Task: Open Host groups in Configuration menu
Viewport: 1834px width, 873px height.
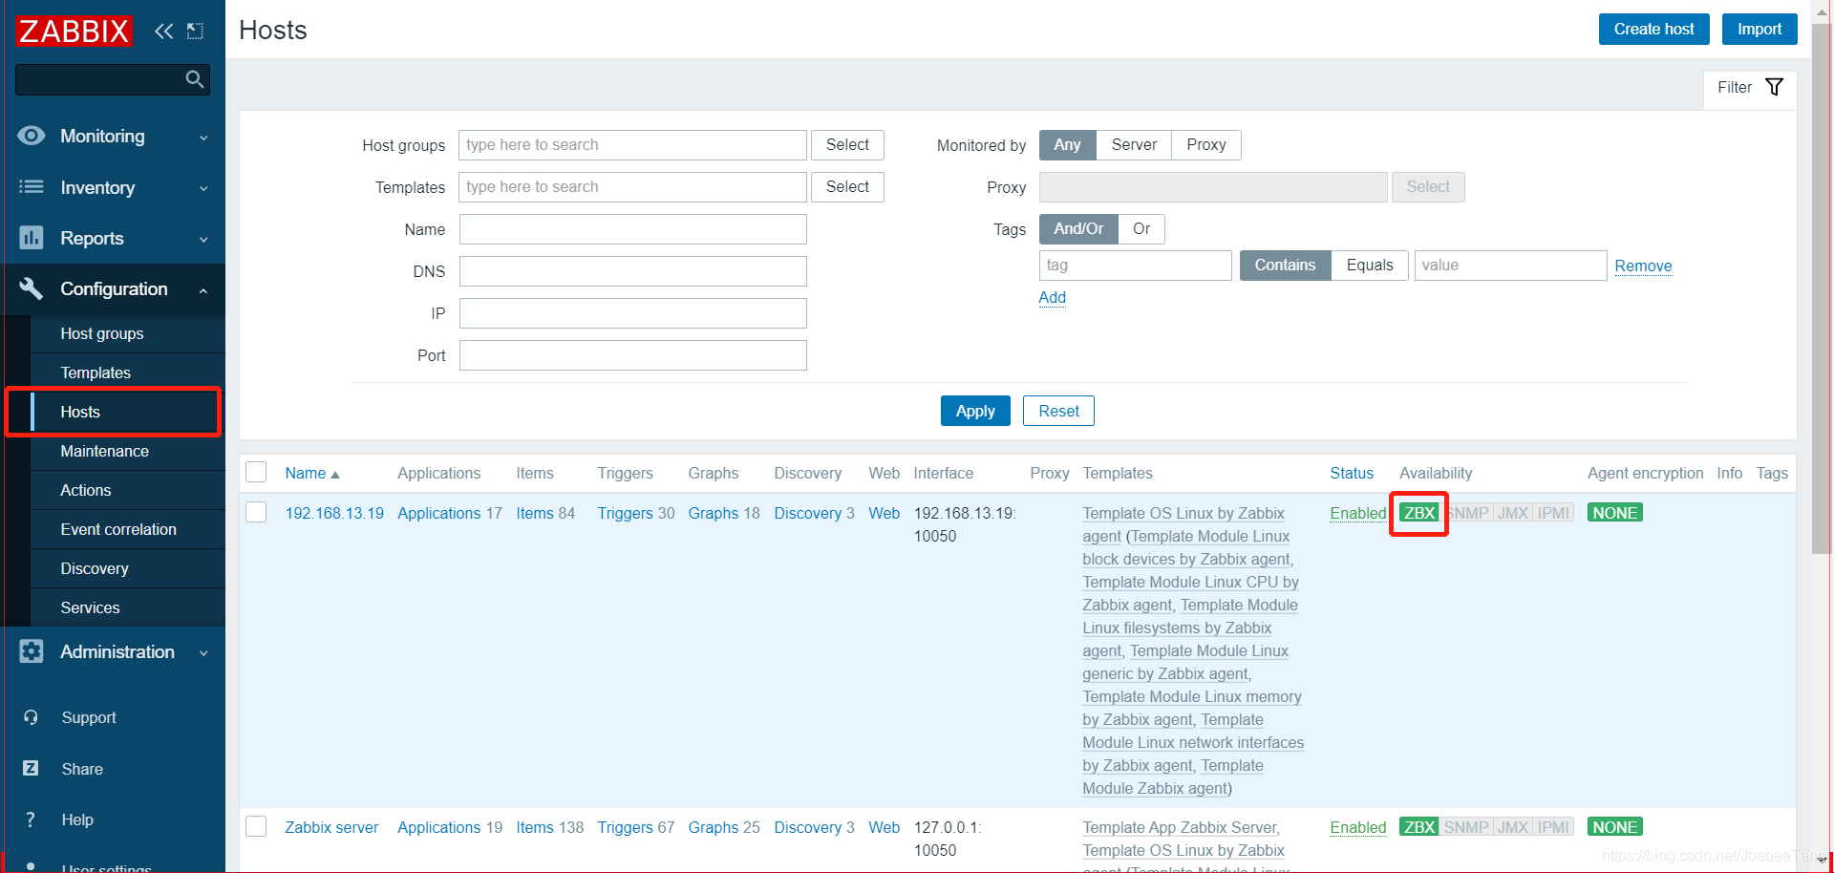Action: pos(128,333)
